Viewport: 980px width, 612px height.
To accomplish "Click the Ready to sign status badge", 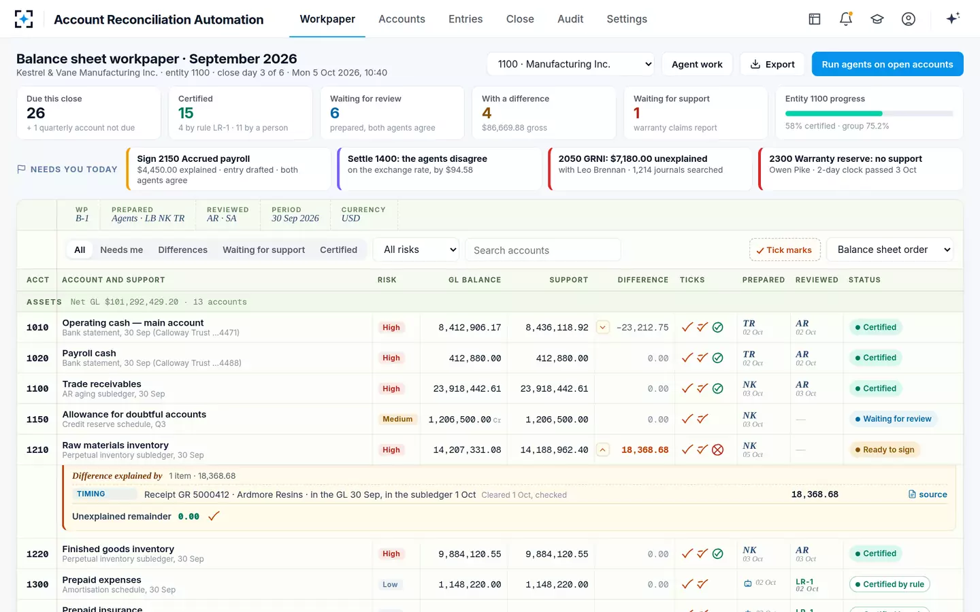I will point(884,449).
